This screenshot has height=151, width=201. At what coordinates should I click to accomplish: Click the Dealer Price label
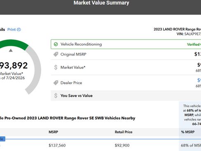click(71, 83)
